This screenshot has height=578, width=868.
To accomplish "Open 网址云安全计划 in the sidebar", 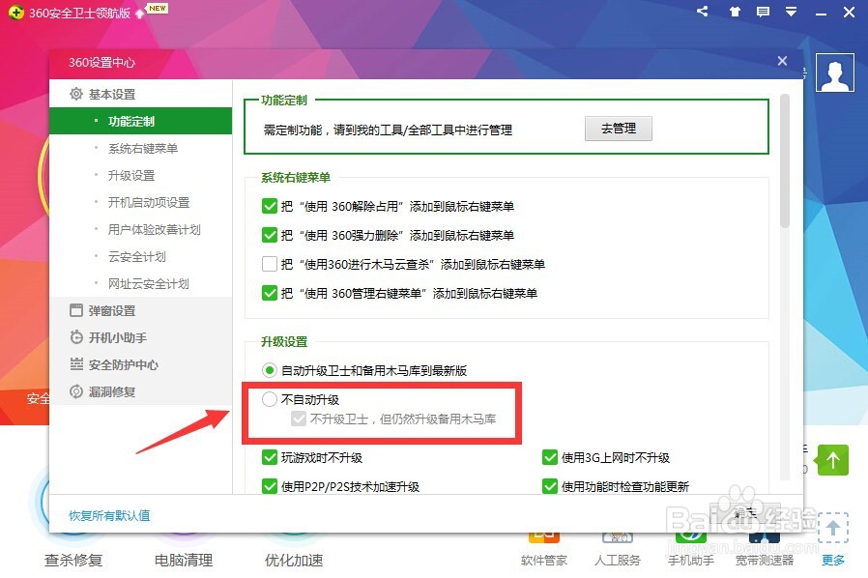I will click(x=148, y=283).
